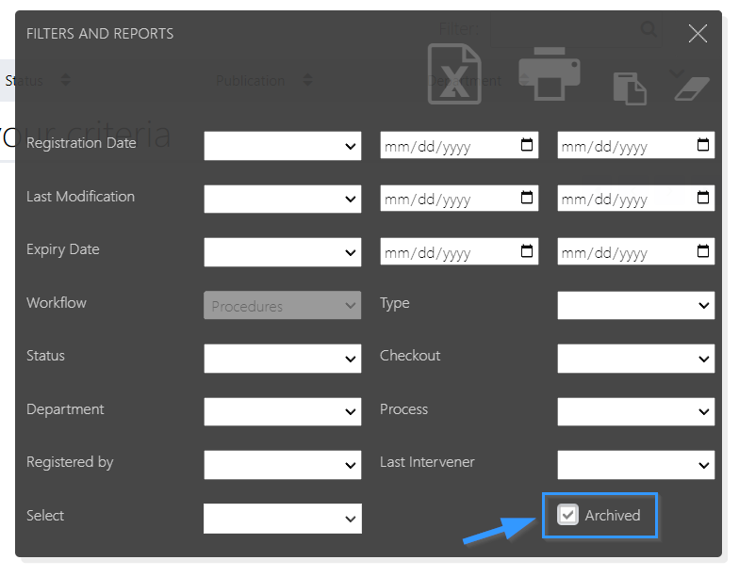The width and height of the screenshot is (739, 576).
Task: Open calendar picker for Registration Date end
Action: pyautogui.click(x=703, y=145)
